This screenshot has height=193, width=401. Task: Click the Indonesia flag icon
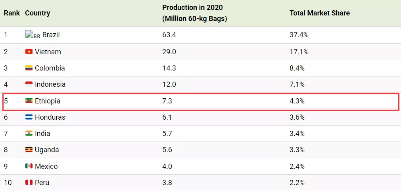(29, 84)
